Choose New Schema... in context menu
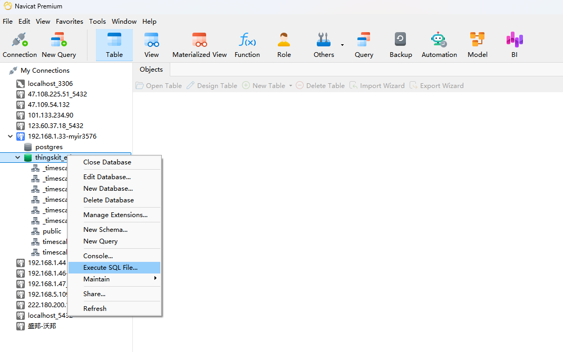Viewport: 563px width, 352px height. coord(114,230)
